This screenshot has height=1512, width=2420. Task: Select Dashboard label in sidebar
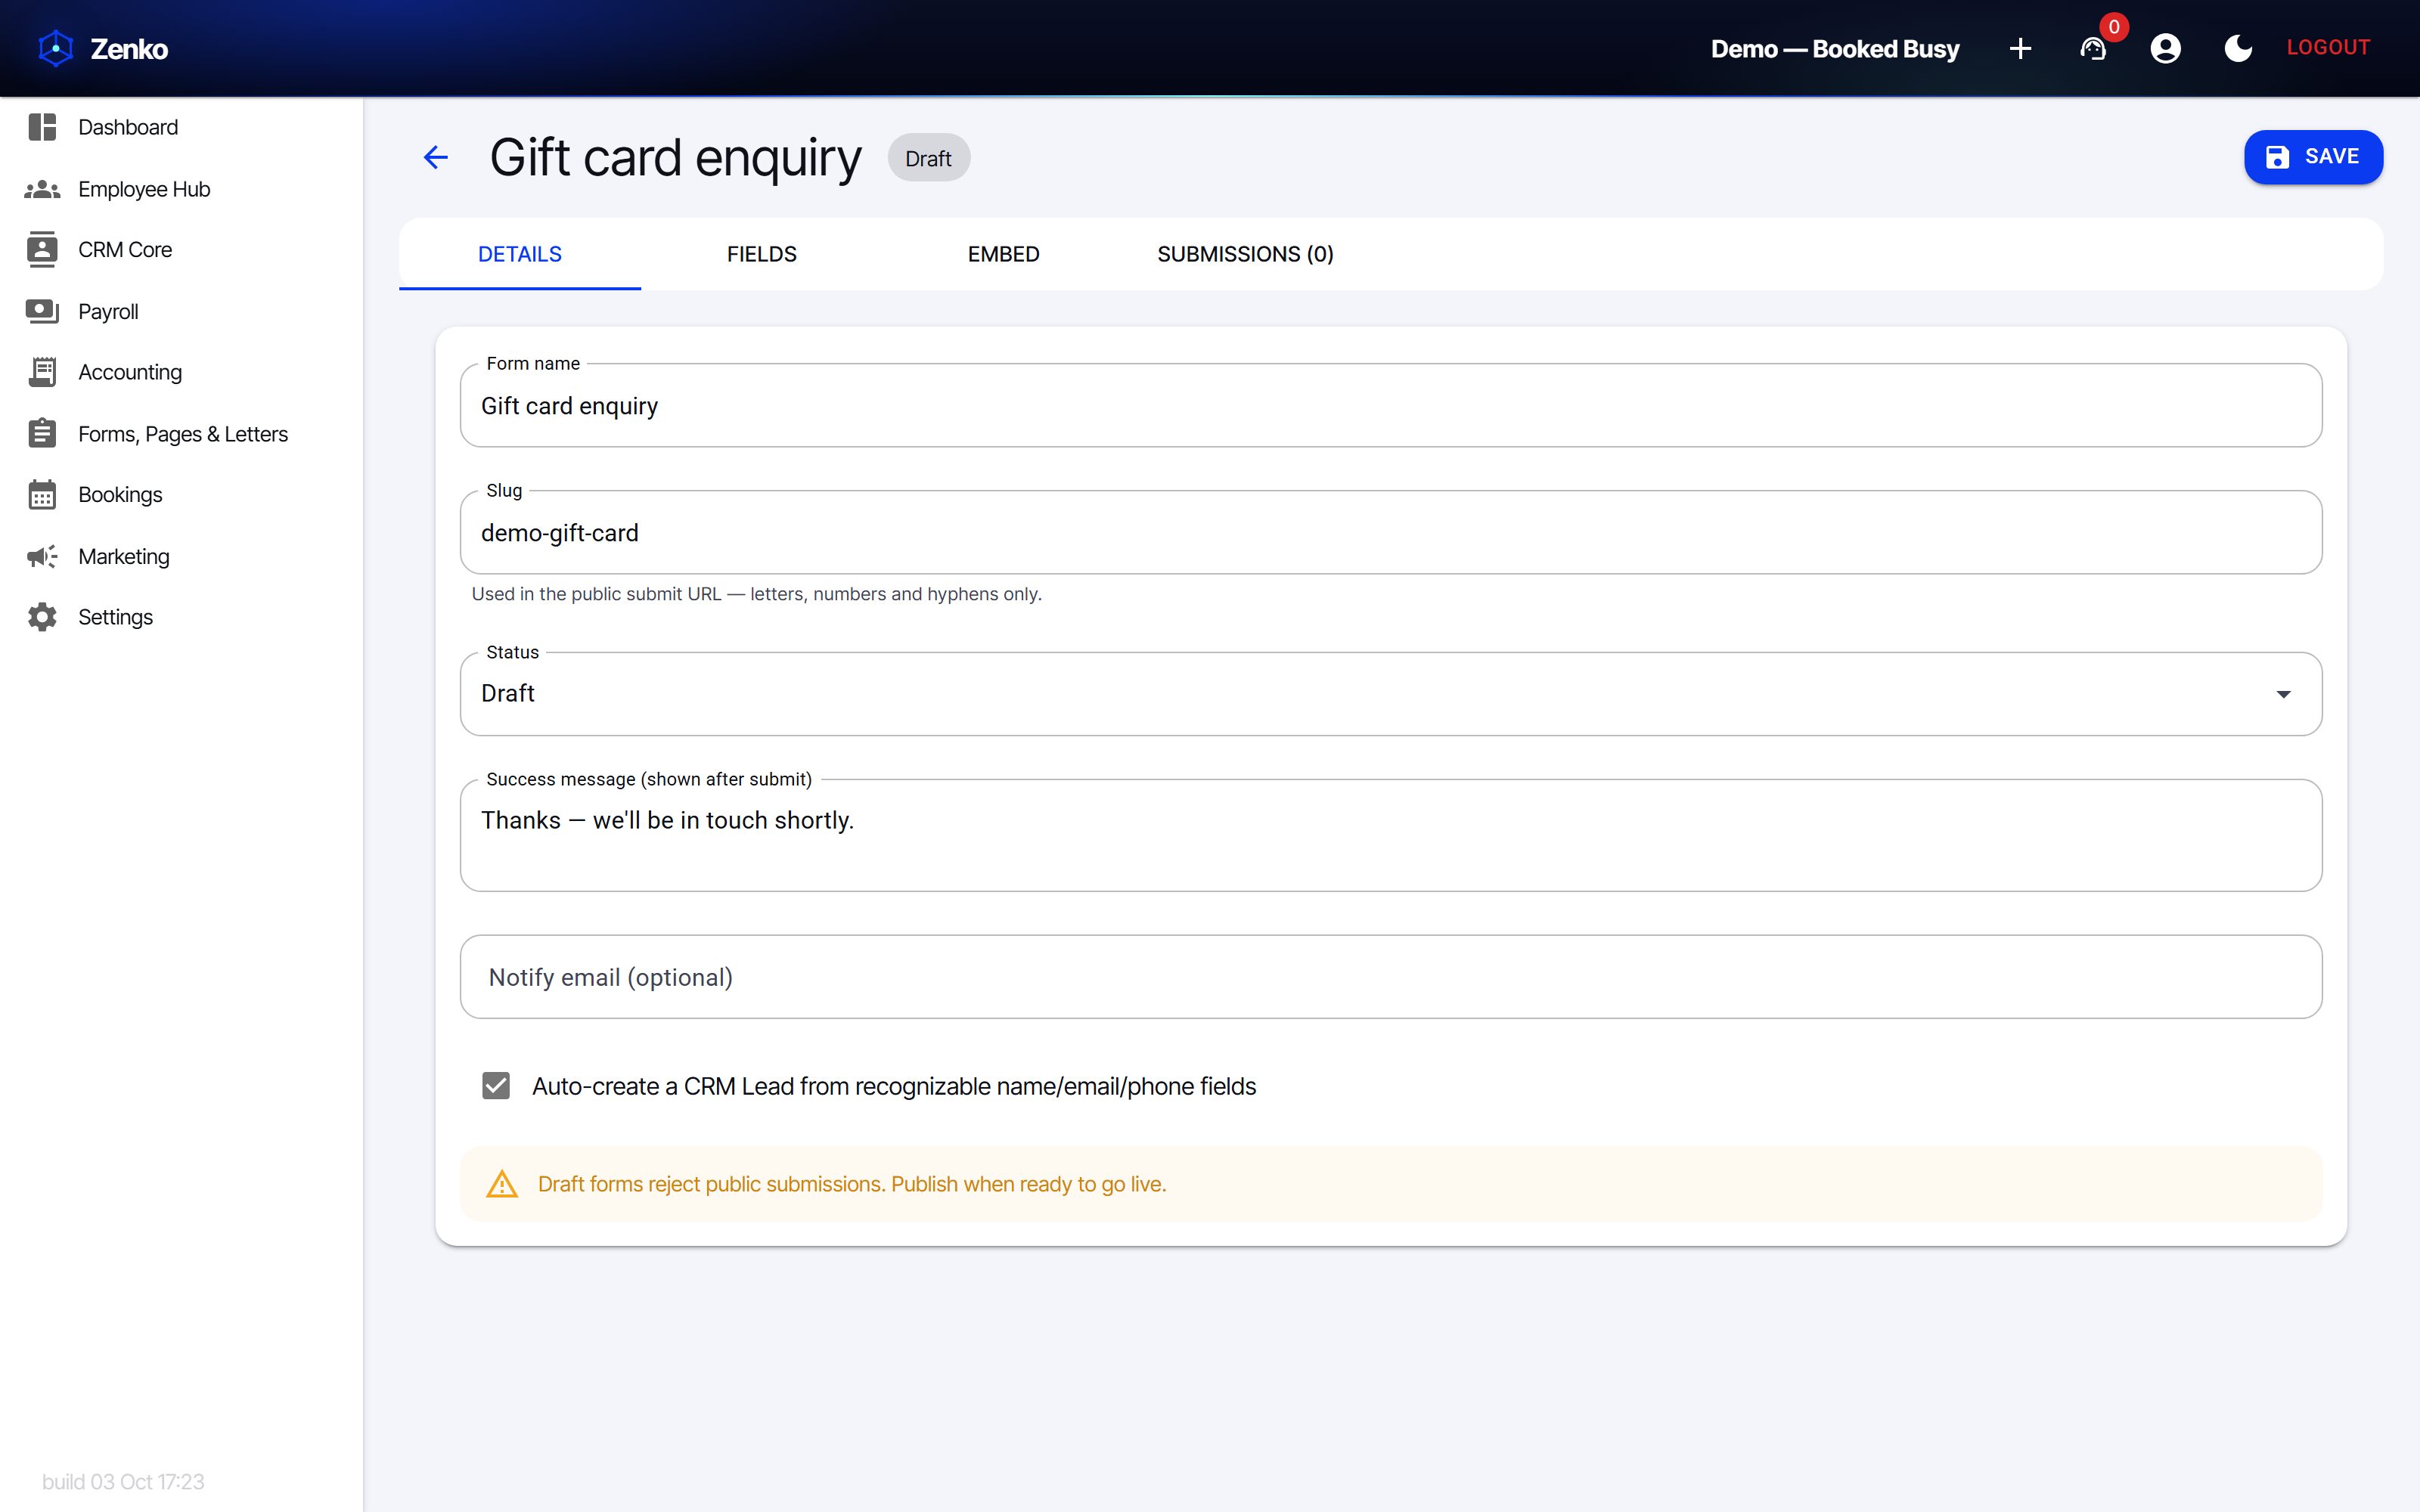tap(128, 127)
